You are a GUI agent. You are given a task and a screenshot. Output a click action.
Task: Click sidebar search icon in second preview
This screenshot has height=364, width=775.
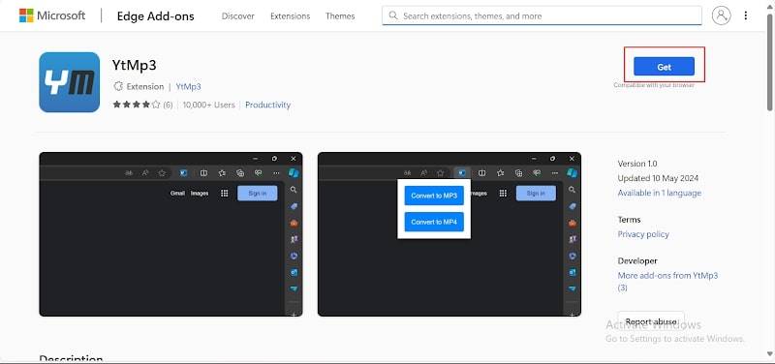coord(573,190)
